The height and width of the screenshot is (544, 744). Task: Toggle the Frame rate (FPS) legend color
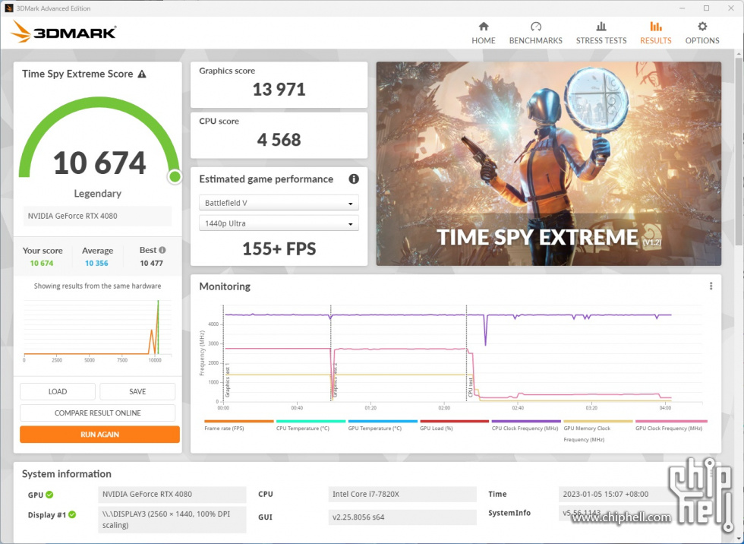click(x=239, y=421)
